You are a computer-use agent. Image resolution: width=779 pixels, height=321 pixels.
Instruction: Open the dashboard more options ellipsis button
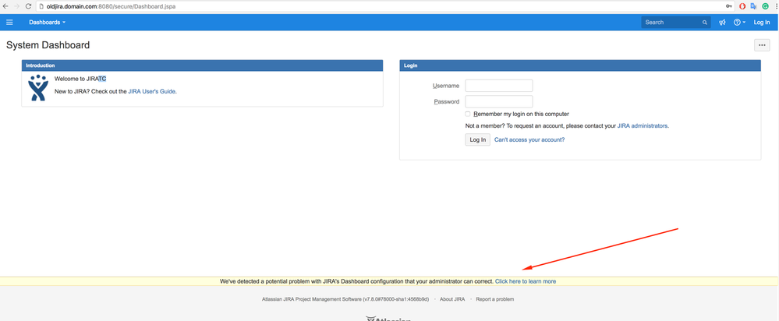click(762, 45)
